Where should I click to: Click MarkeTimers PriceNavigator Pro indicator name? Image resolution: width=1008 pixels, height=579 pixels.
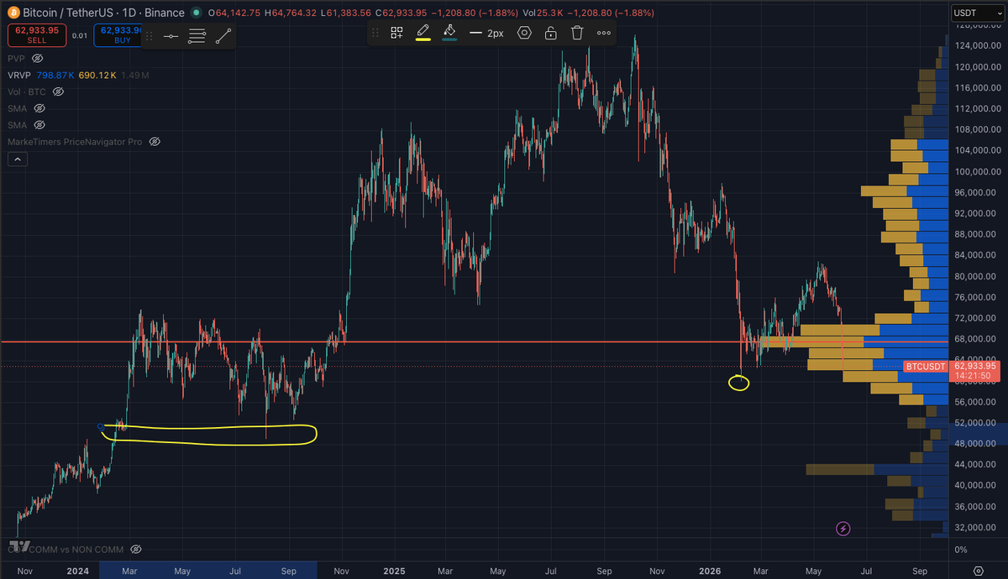click(75, 142)
